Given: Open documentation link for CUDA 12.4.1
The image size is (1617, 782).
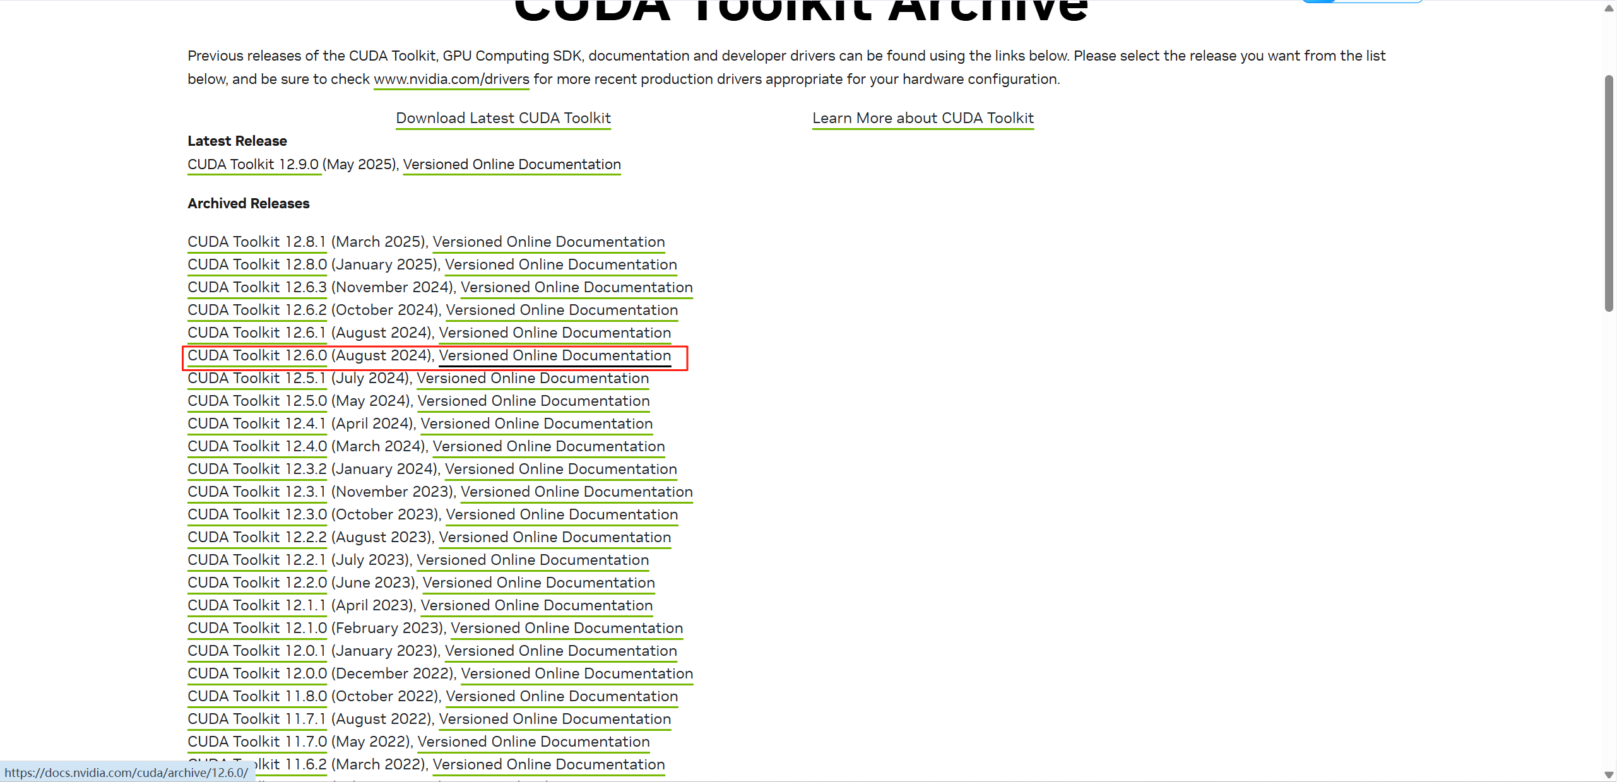Looking at the screenshot, I should click(536, 424).
